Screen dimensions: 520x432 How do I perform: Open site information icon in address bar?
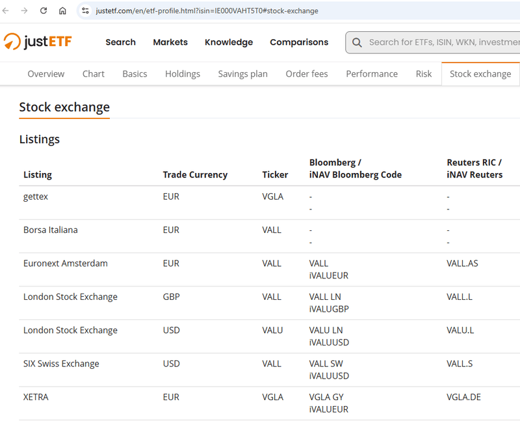click(86, 10)
